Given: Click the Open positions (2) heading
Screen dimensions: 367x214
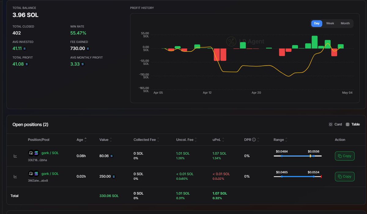Looking at the screenshot, I should point(30,124).
